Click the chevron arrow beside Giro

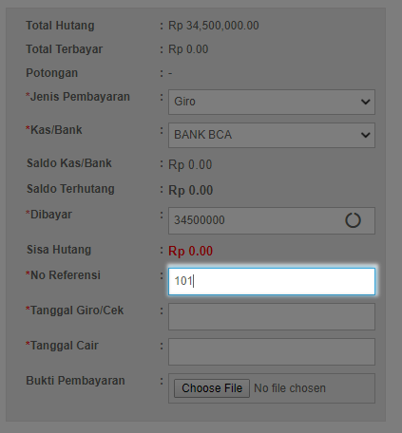[x=366, y=102]
